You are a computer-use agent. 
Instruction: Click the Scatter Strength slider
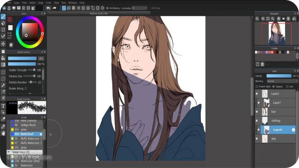[x=31, y=70]
